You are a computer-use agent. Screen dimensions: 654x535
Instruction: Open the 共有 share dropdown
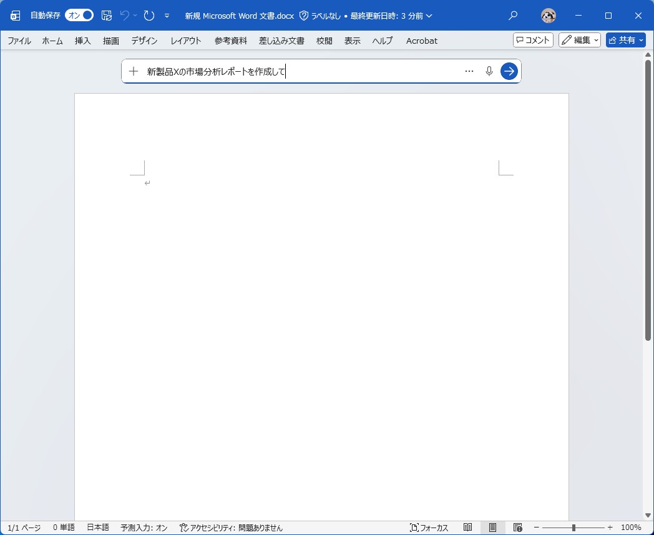pos(625,41)
